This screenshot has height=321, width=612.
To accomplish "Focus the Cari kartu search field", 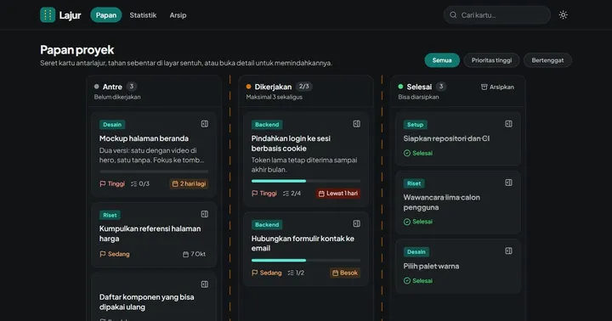I will [x=497, y=15].
